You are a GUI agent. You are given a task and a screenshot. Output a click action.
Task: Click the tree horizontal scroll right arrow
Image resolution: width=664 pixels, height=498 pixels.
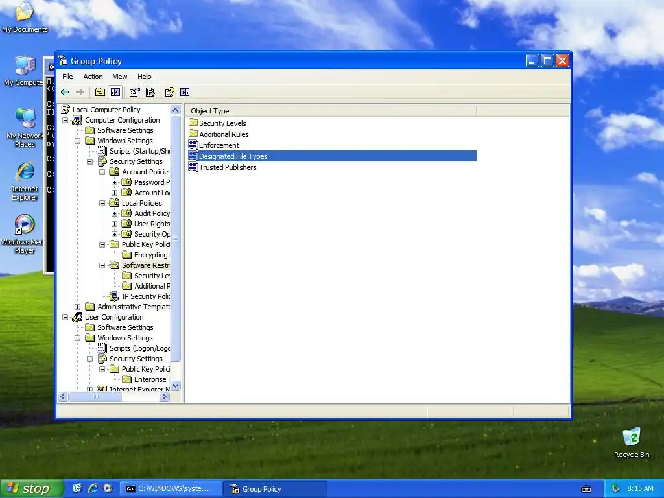click(x=165, y=397)
